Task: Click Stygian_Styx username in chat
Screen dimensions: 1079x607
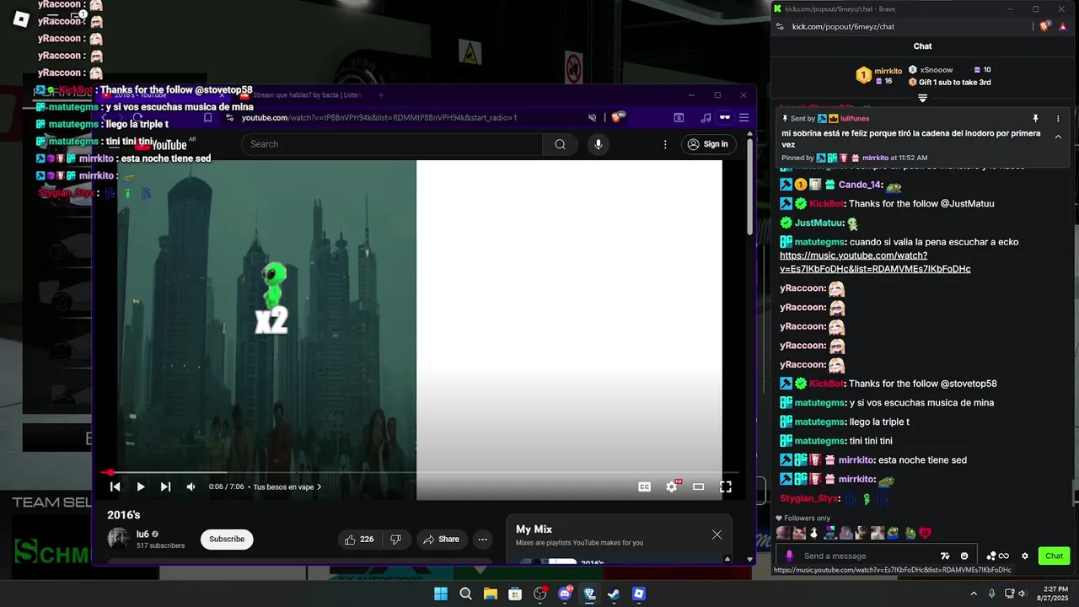Action: click(x=810, y=499)
